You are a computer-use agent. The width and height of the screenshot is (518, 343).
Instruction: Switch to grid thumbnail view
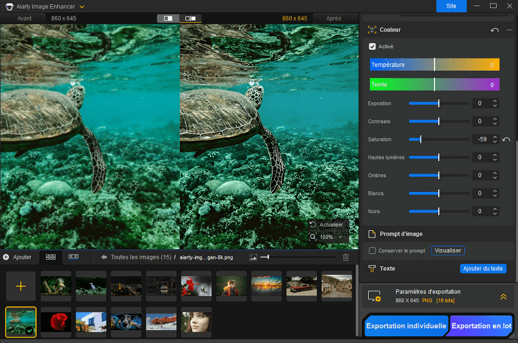coord(51,257)
